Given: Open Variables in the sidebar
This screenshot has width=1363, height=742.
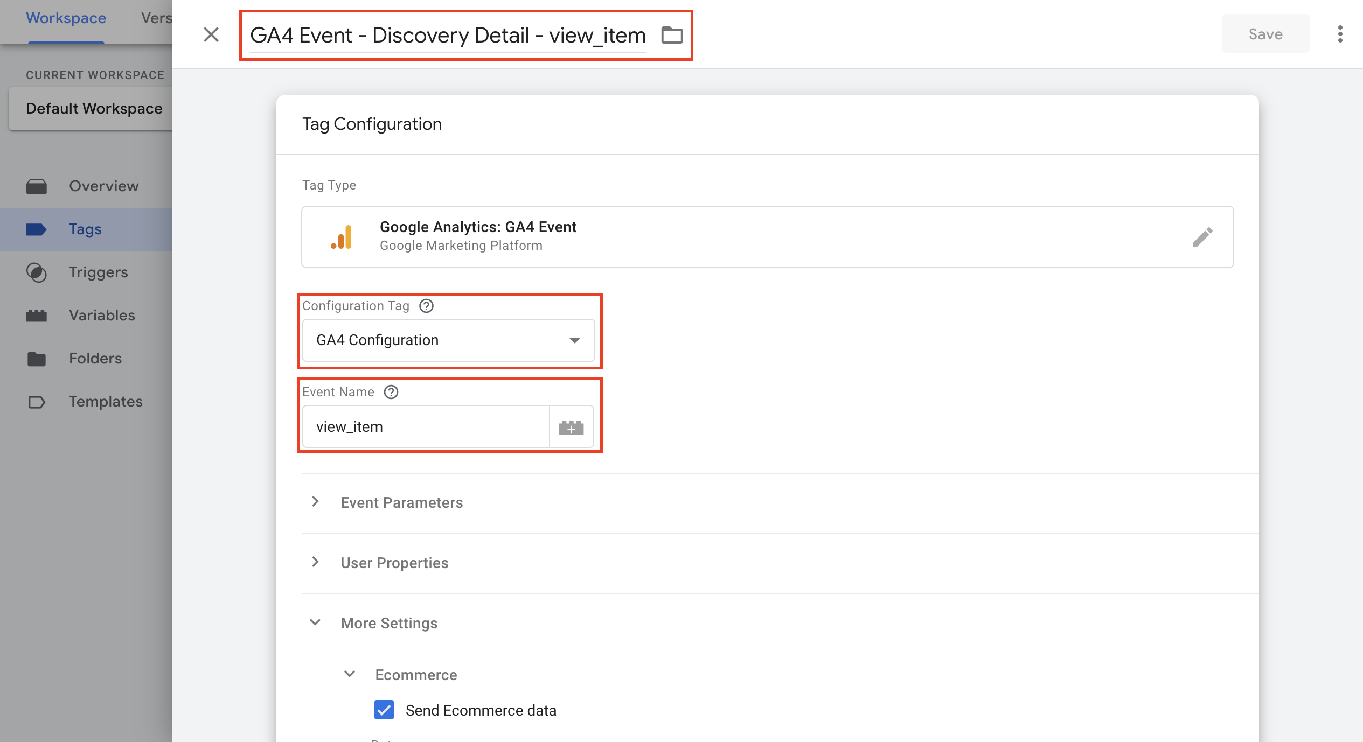Looking at the screenshot, I should tap(86, 316).
